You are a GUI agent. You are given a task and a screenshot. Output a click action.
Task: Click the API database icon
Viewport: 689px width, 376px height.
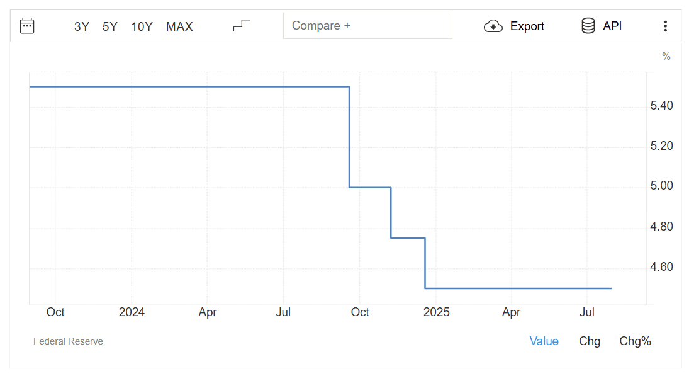[x=588, y=26]
